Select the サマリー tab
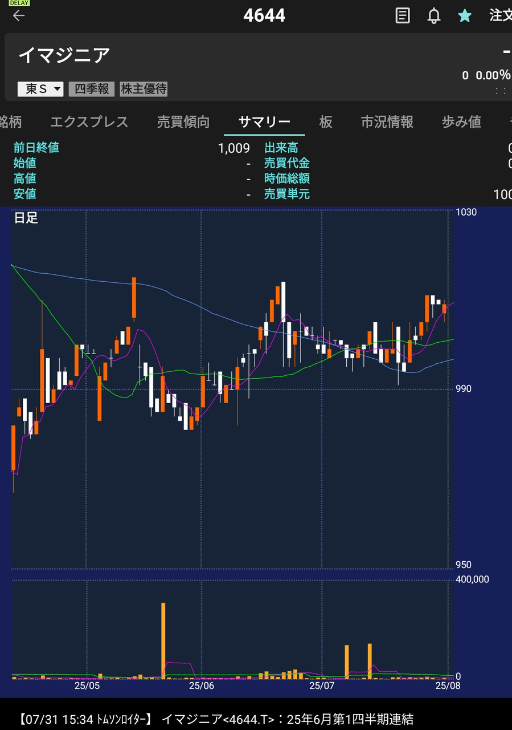Image resolution: width=512 pixels, height=730 pixels. pyautogui.click(x=264, y=121)
